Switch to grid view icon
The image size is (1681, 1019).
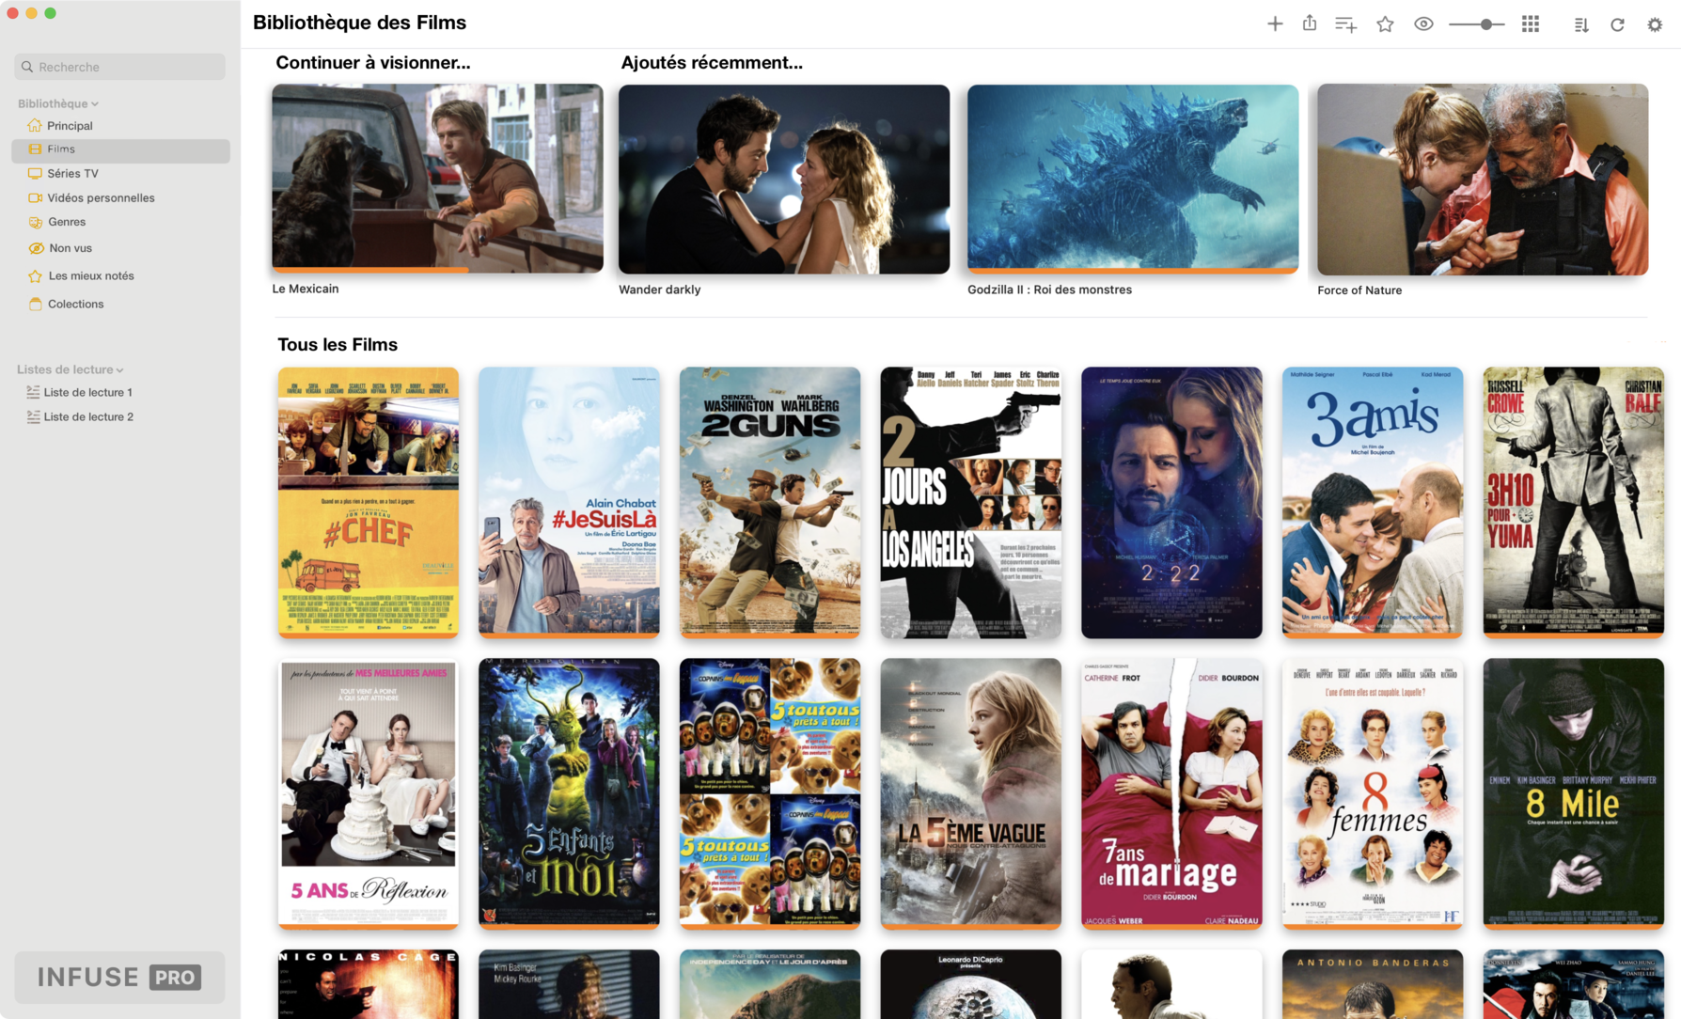(x=1531, y=24)
